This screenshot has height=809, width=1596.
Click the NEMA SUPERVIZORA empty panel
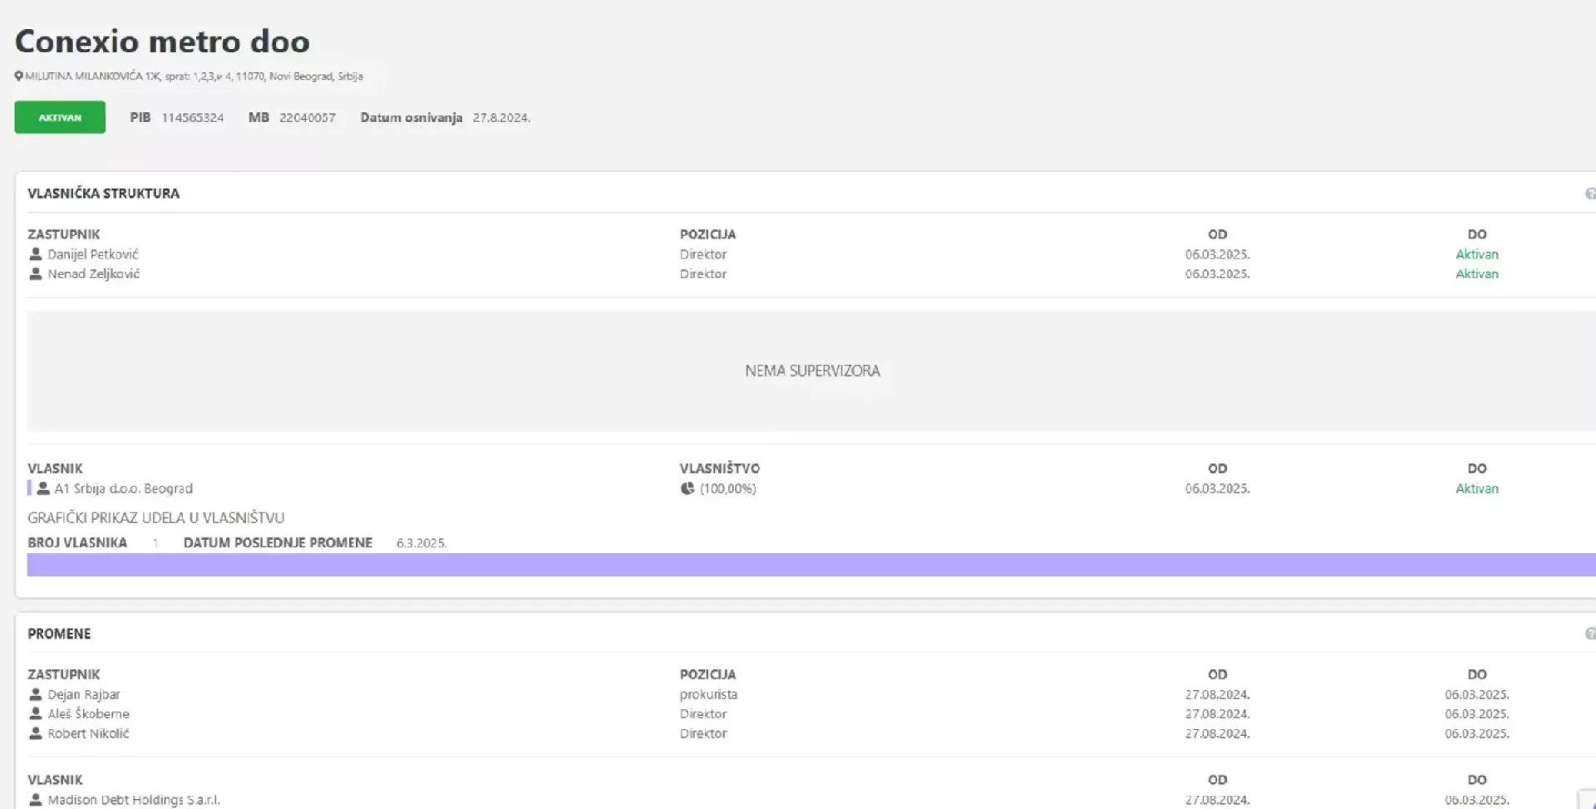811,371
